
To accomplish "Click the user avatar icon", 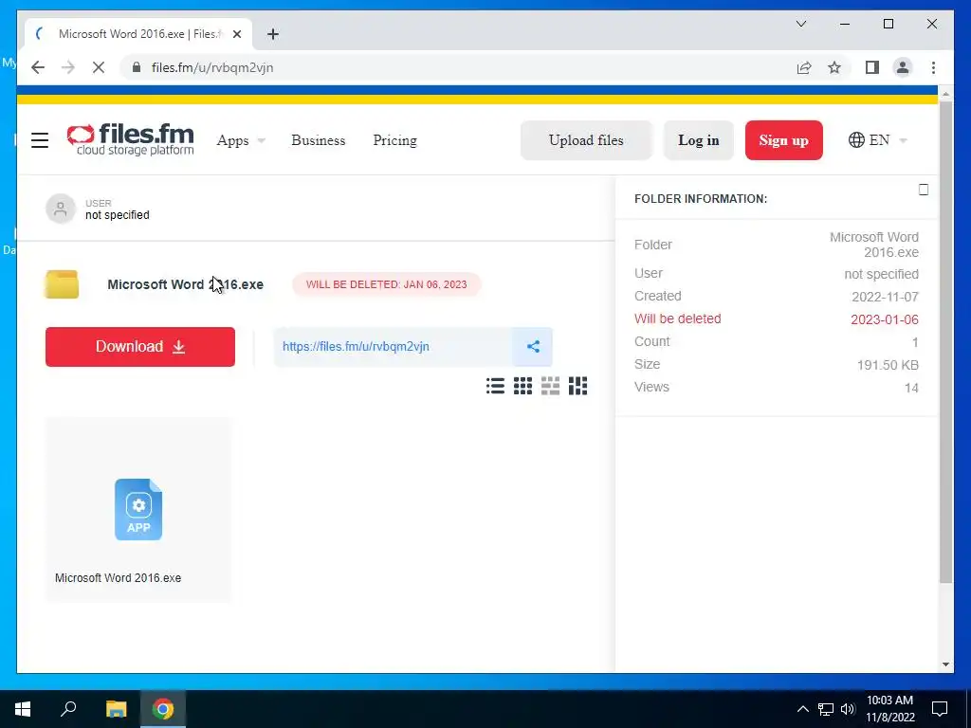I will [61, 209].
